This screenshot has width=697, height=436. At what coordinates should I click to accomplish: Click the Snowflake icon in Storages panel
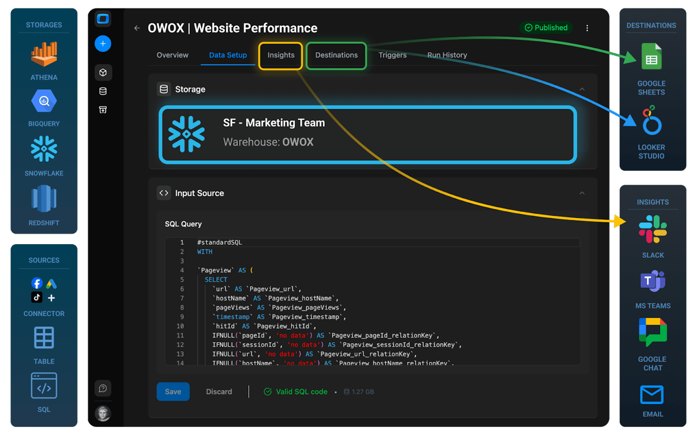pyautogui.click(x=44, y=149)
